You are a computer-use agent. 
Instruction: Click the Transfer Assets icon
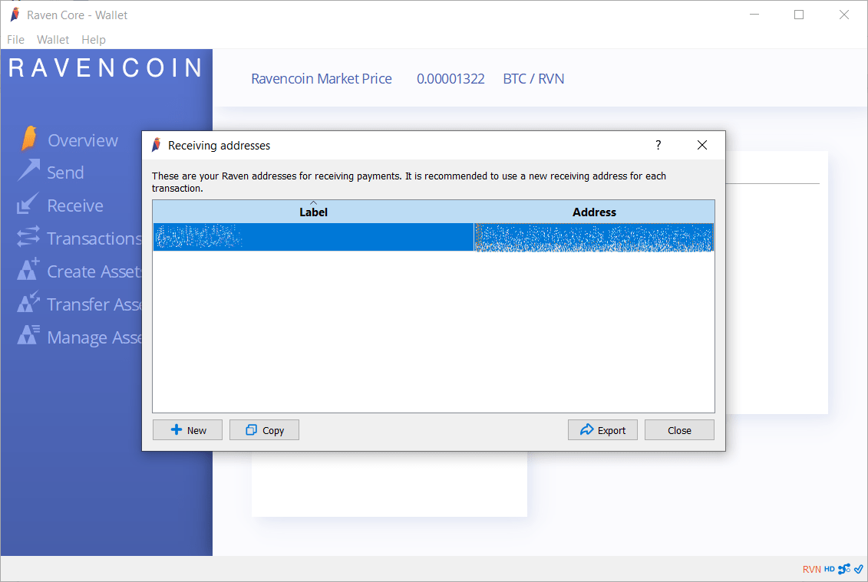click(x=28, y=302)
